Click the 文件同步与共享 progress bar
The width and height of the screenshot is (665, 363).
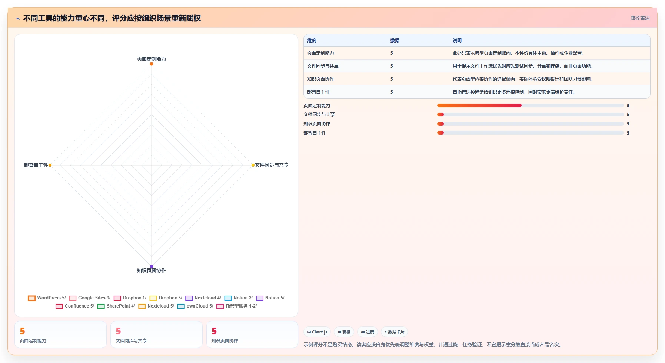[531, 115]
